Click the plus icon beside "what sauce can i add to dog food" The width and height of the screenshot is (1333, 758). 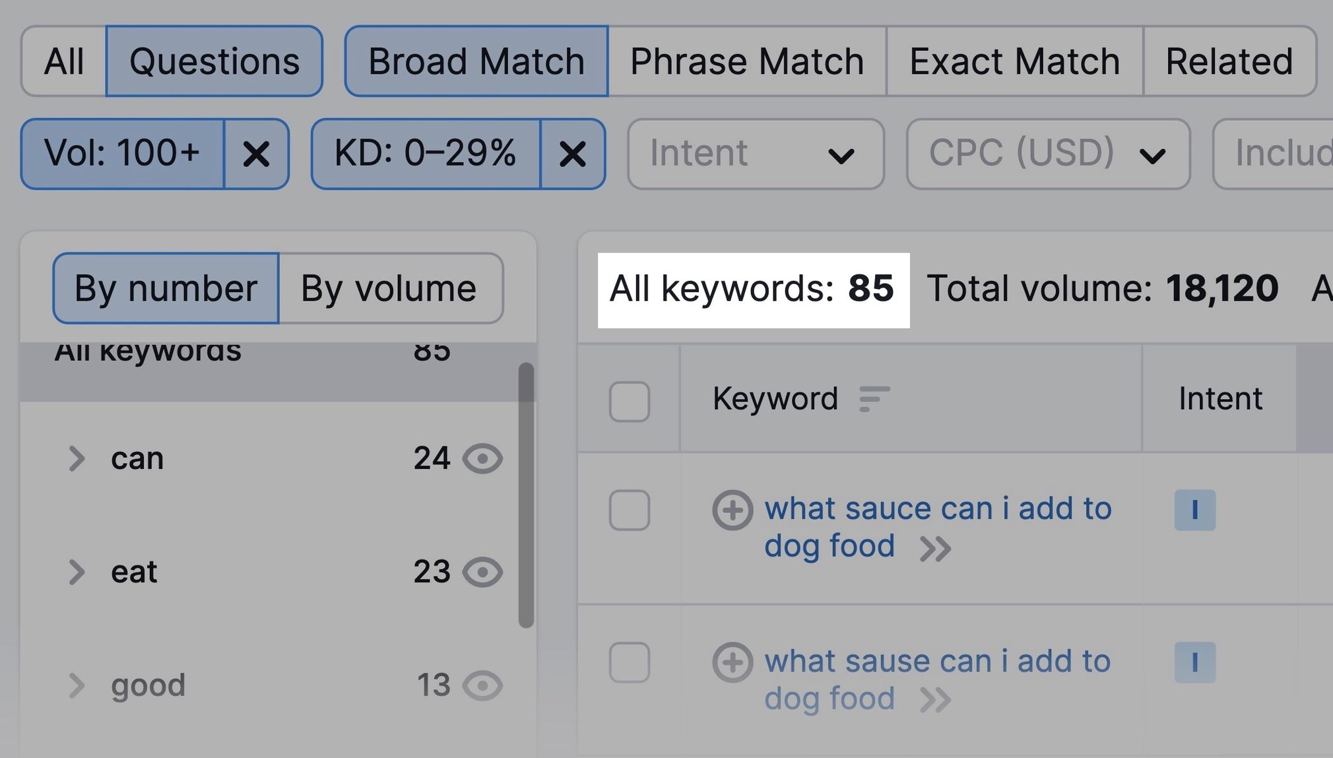coord(732,509)
